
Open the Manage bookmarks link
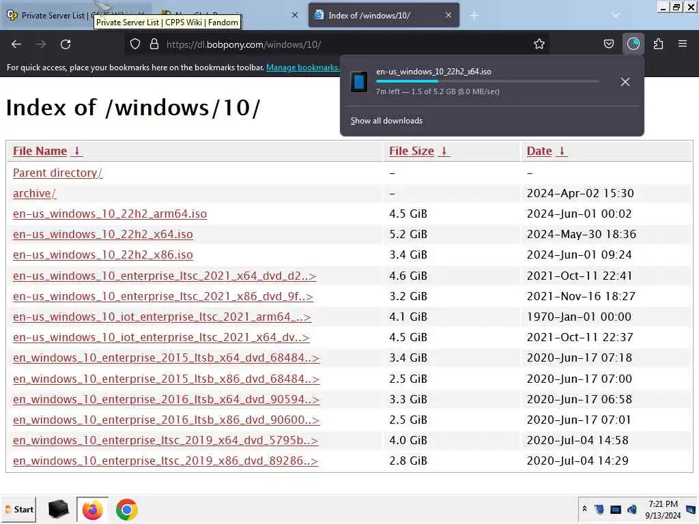pos(302,68)
